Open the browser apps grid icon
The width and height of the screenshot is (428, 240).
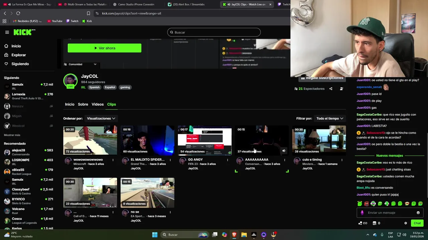pyautogui.click(x=4, y=21)
